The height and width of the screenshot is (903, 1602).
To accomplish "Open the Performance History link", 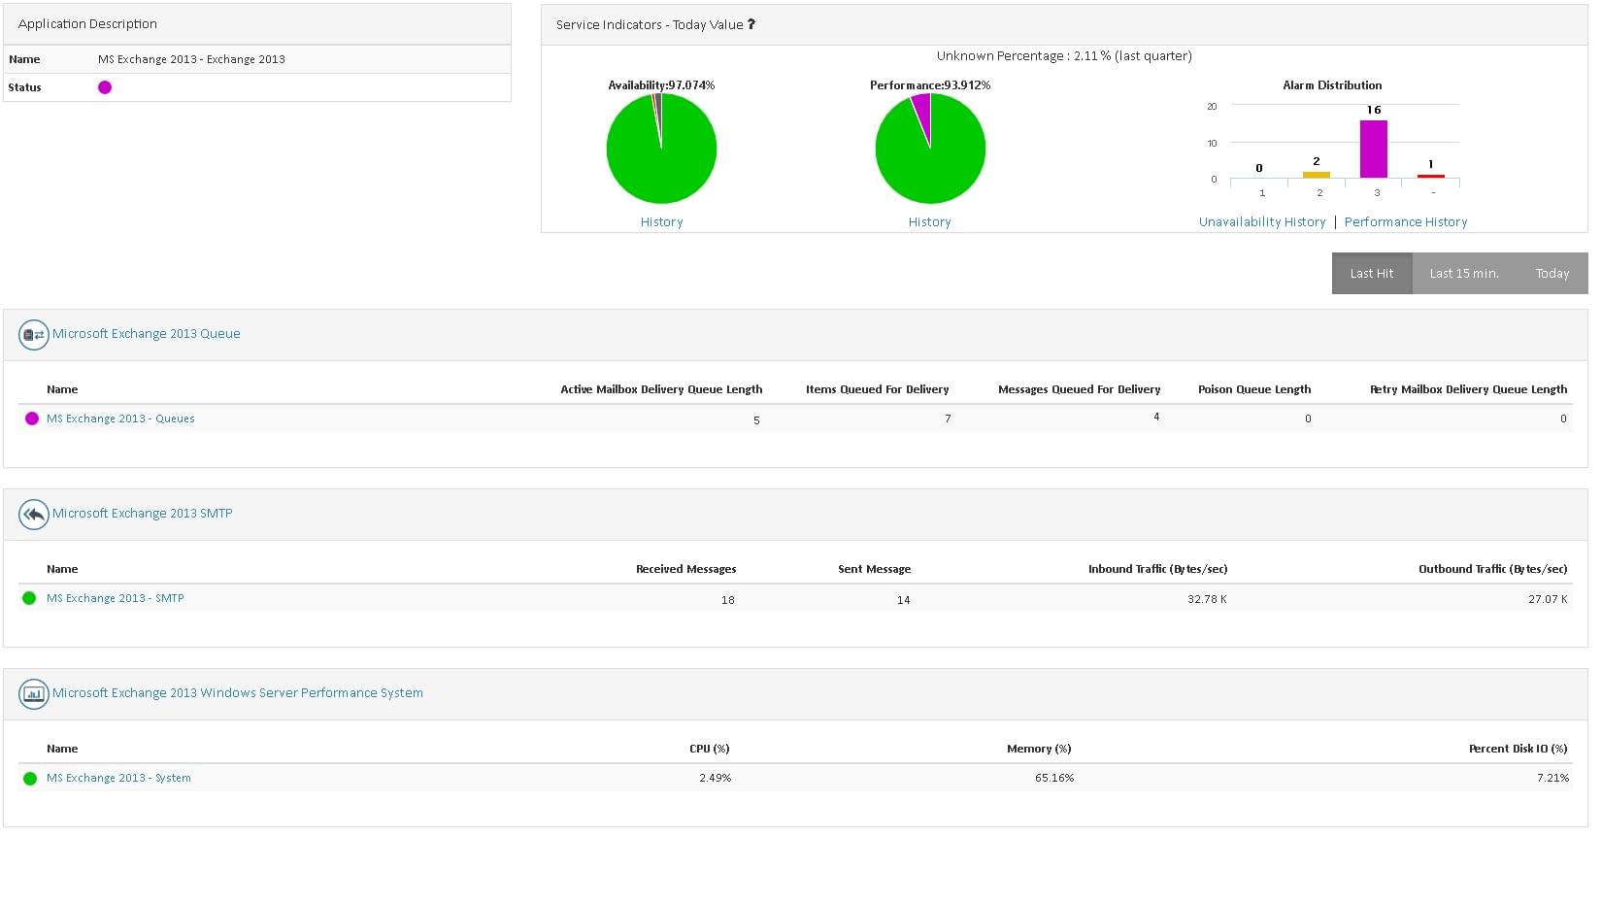I will tap(1406, 222).
